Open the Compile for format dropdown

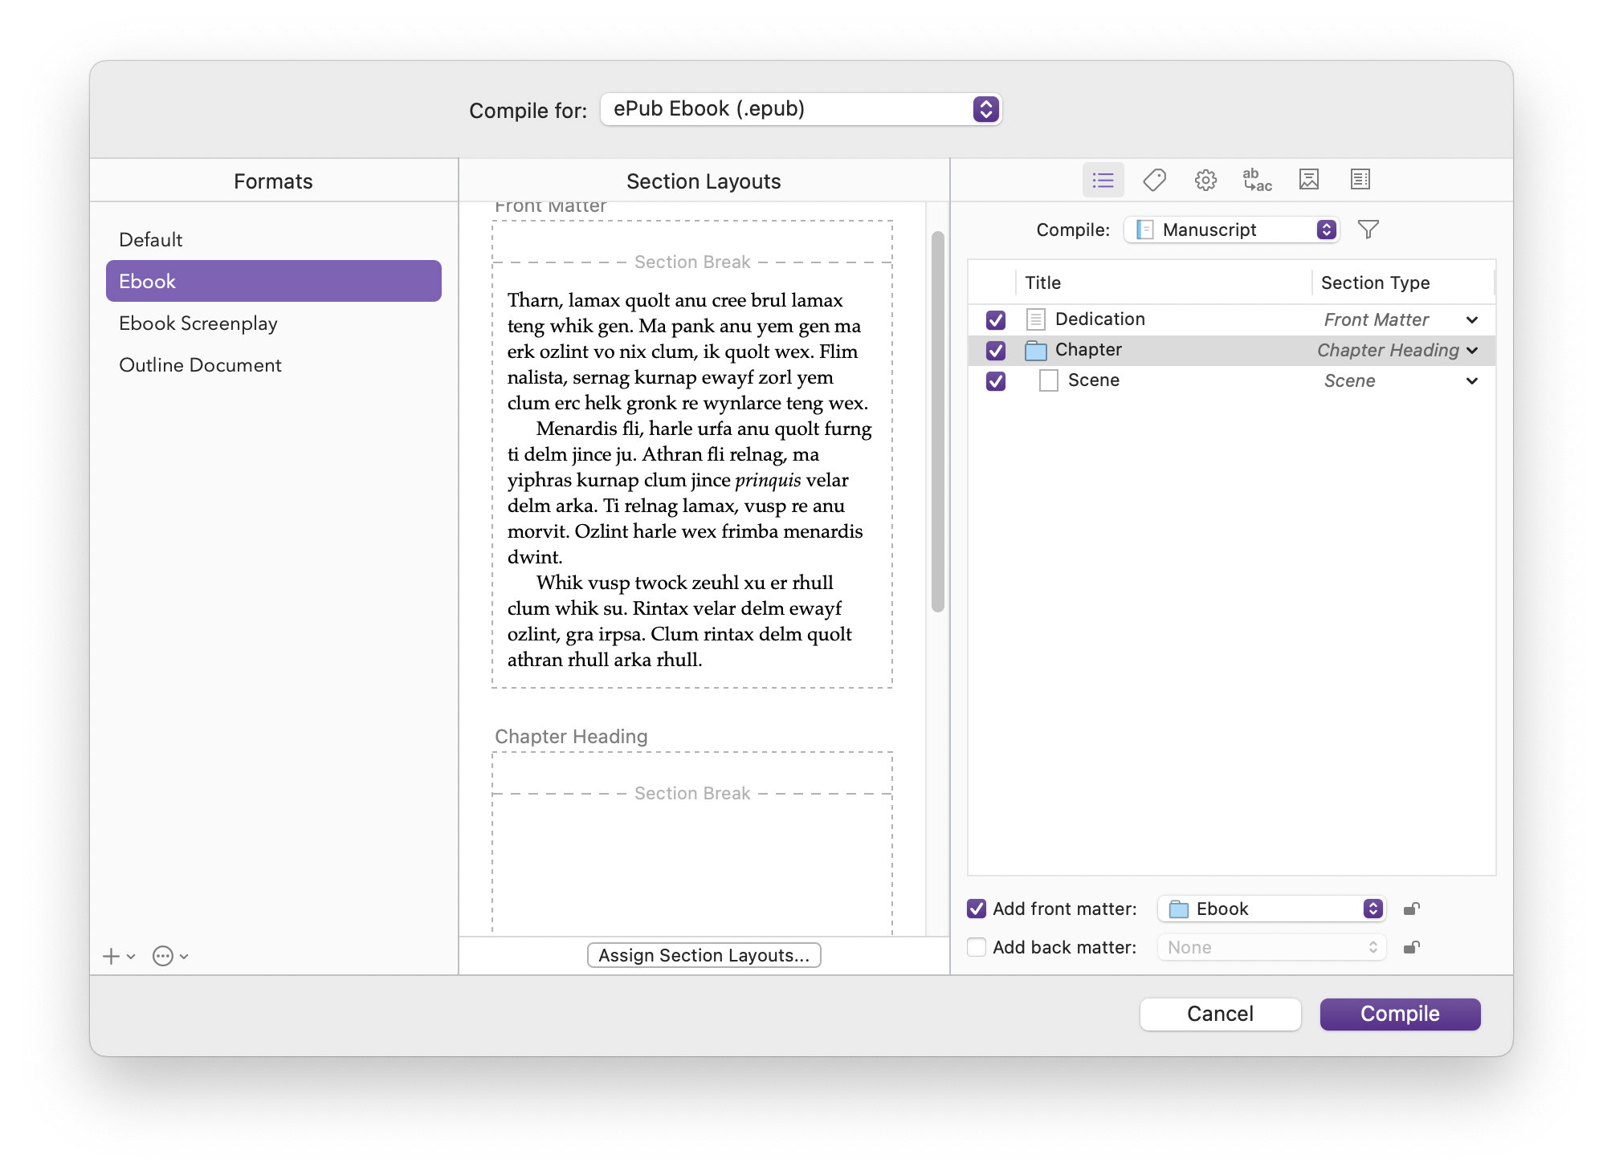pos(801,109)
